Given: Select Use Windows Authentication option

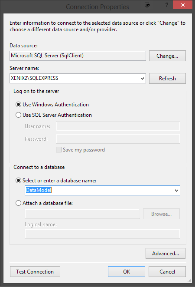Looking at the screenshot, I should tap(18, 105).
